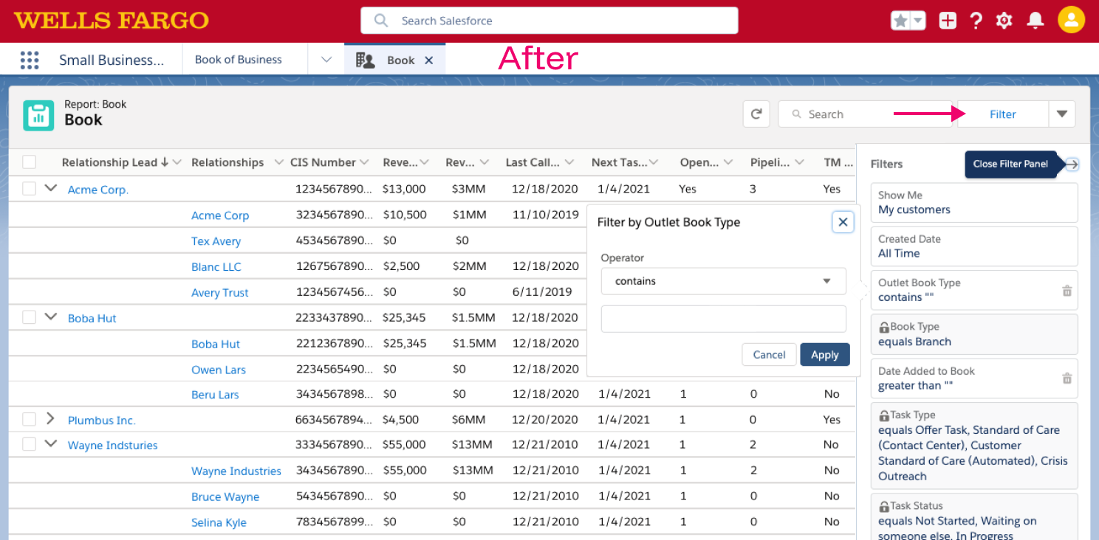Open the Blanc LLC link
Viewport: 1099px width, 540px height.
216,267
